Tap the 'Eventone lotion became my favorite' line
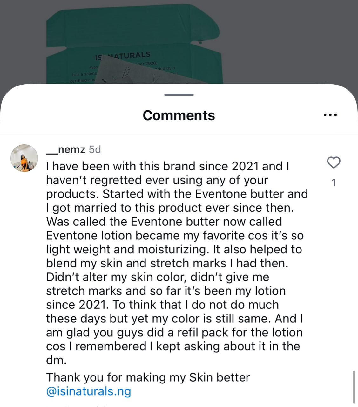This screenshot has height=407, width=358. tap(175, 236)
